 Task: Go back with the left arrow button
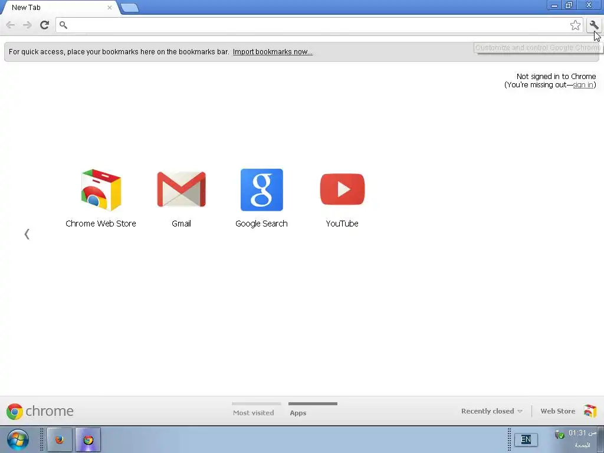[x=11, y=25]
